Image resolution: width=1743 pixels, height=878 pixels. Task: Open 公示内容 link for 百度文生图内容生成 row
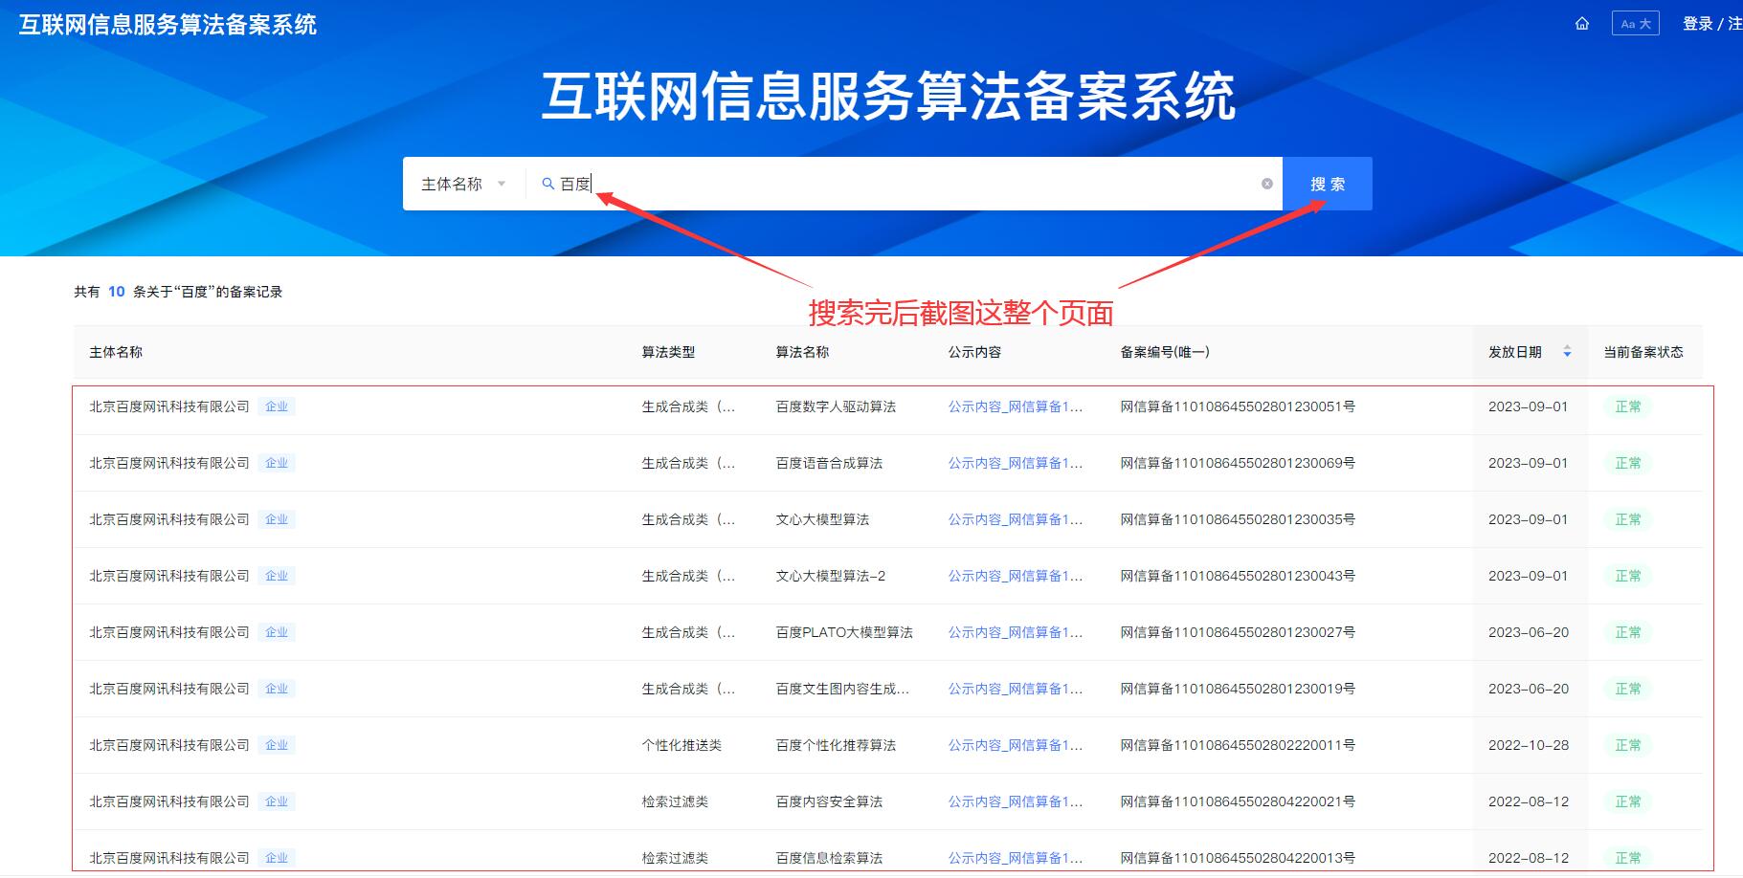1016,689
